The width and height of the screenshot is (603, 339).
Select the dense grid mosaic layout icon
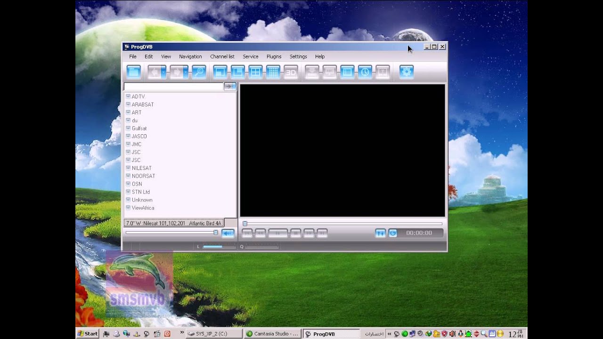pyautogui.click(x=273, y=72)
